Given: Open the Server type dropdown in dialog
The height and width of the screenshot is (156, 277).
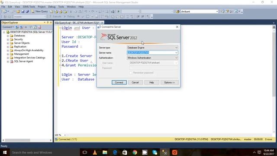Looking at the screenshot, I should pyautogui.click(x=152, y=48).
